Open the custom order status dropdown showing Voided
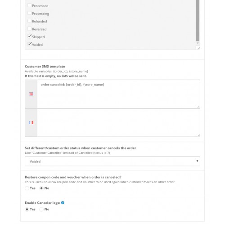Screen dimensions: 225x225 112,161
